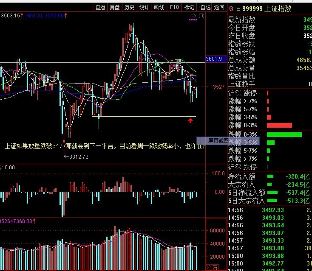Click 返回 to go back

[219, 7]
